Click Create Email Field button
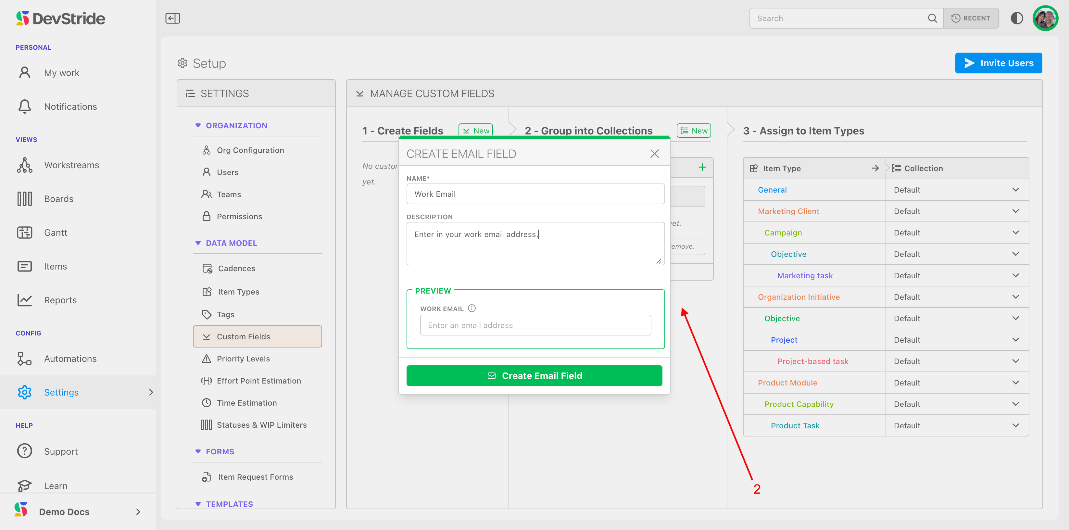This screenshot has height=530, width=1069. pyautogui.click(x=534, y=376)
